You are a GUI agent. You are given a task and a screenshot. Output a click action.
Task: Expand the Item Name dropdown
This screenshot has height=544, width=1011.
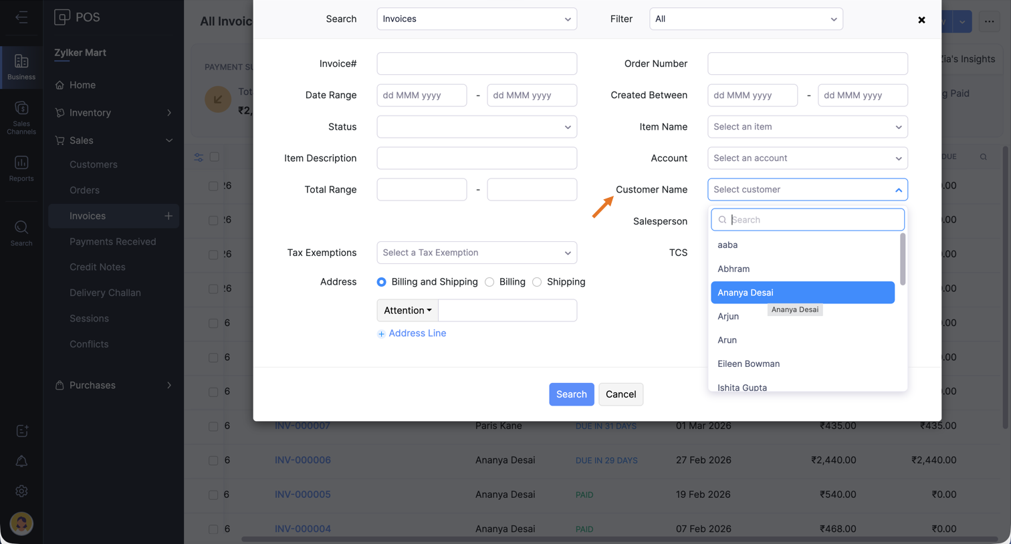(807, 127)
